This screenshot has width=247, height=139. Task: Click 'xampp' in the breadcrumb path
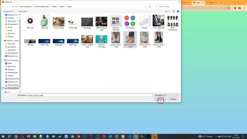54,7
